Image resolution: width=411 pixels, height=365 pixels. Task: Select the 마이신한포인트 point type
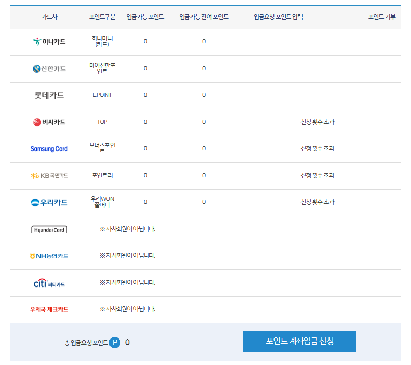click(102, 68)
